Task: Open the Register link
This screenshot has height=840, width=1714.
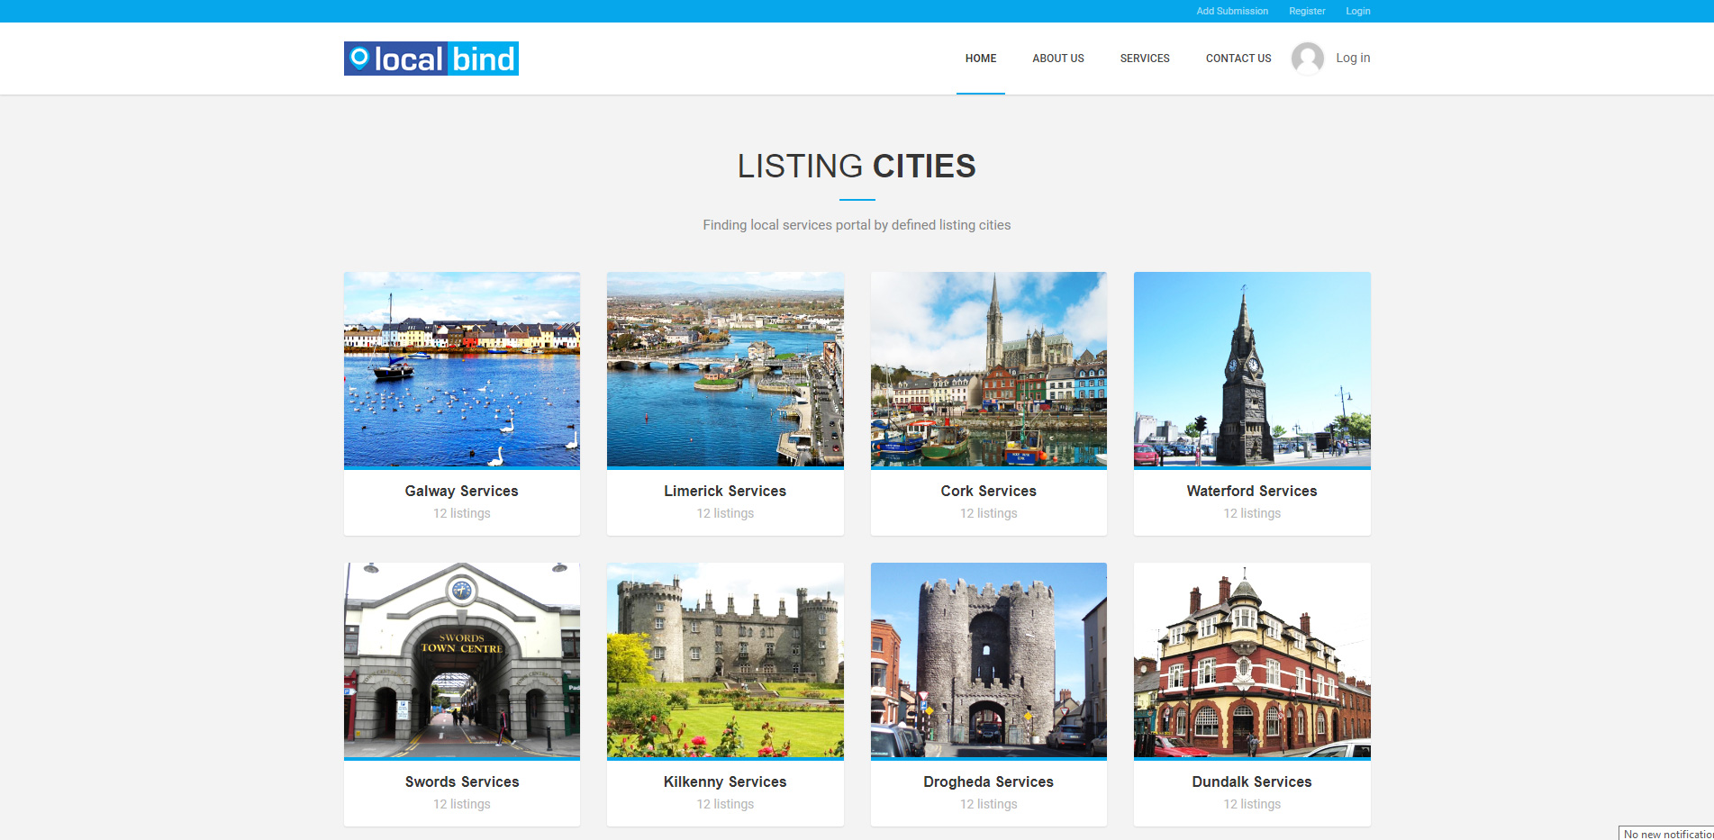Action: point(1306,11)
